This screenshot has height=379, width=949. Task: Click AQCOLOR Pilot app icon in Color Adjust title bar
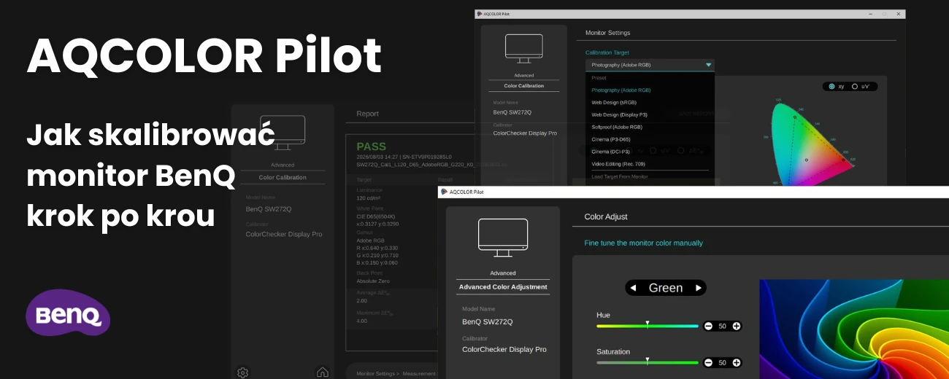point(444,192)
